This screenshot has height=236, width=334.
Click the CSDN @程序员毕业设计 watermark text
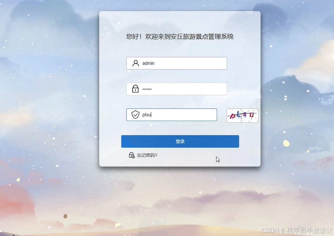(x=297, y=231)
